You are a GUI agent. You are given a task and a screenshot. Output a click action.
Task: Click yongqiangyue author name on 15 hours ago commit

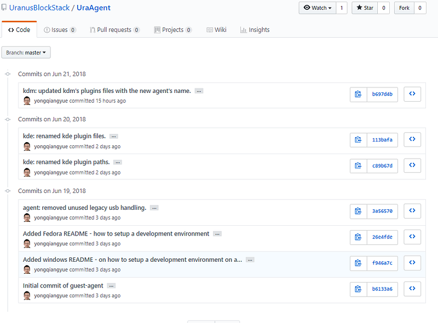coord(51,101)
